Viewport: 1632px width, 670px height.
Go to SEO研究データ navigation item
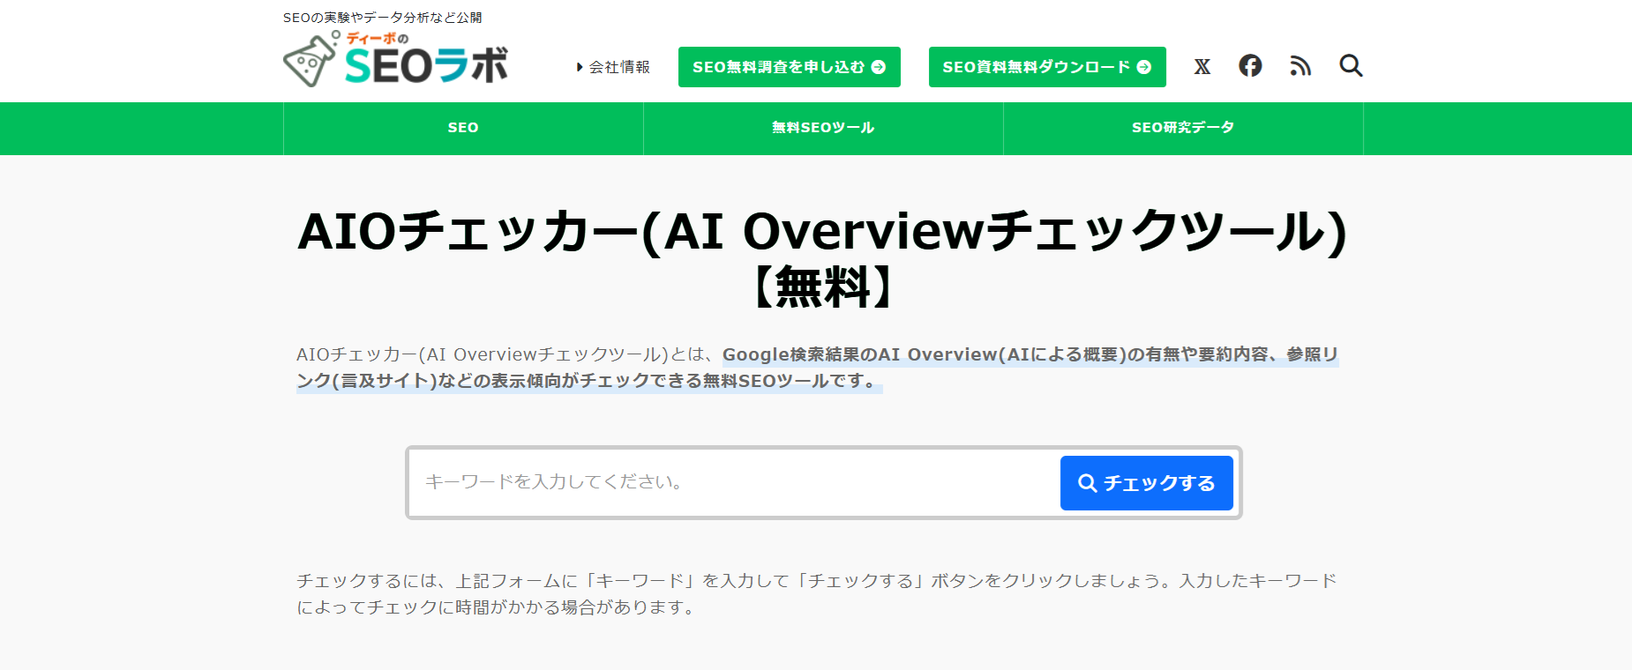[1183, 128]
